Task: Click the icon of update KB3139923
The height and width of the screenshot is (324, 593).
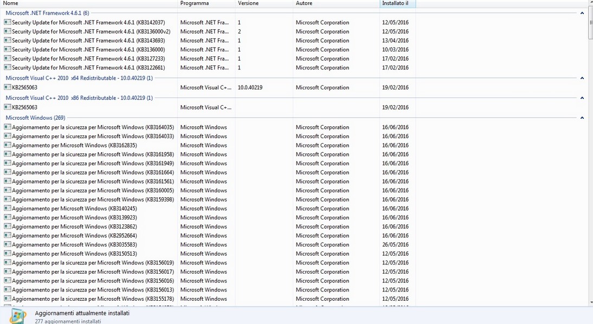Action: coord(7,217)
